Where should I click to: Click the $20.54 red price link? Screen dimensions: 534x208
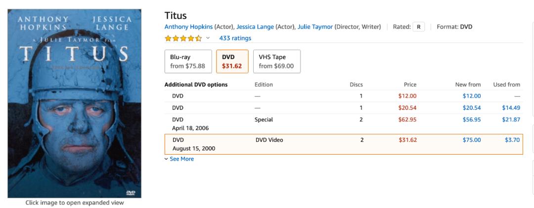coord(407,108)
